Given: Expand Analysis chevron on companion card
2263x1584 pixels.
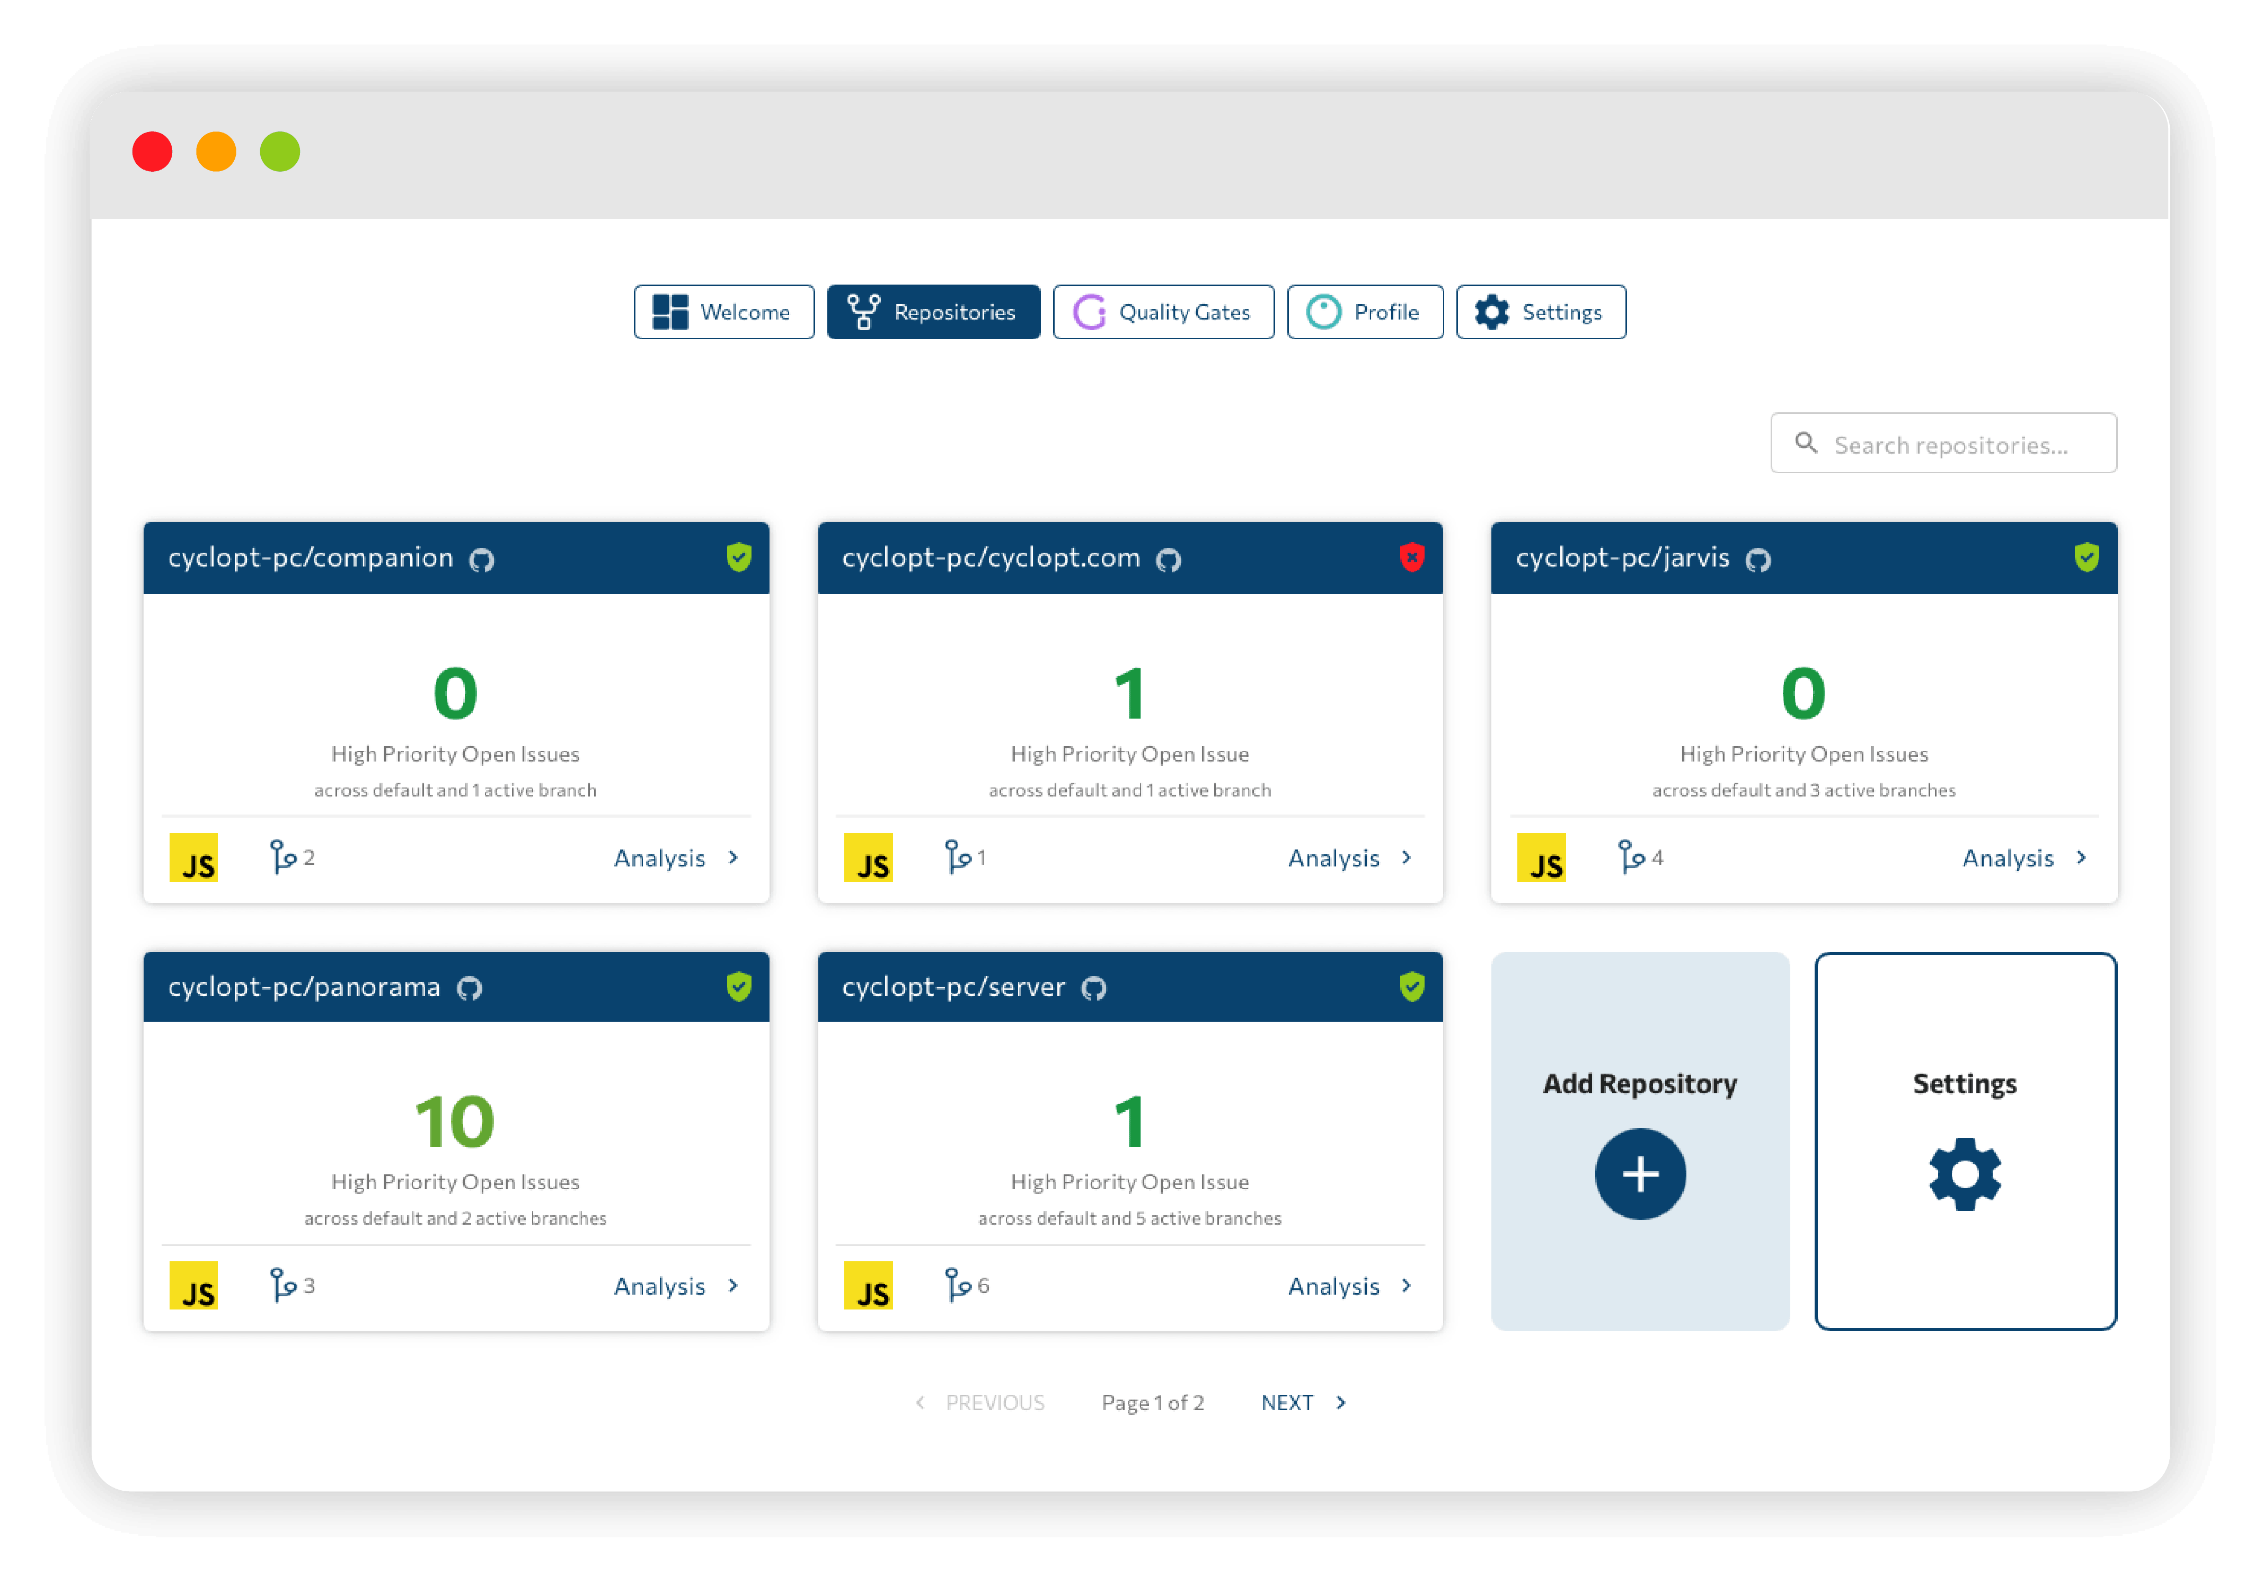Looking at the screenshot, I should click(x=733, y=857).
